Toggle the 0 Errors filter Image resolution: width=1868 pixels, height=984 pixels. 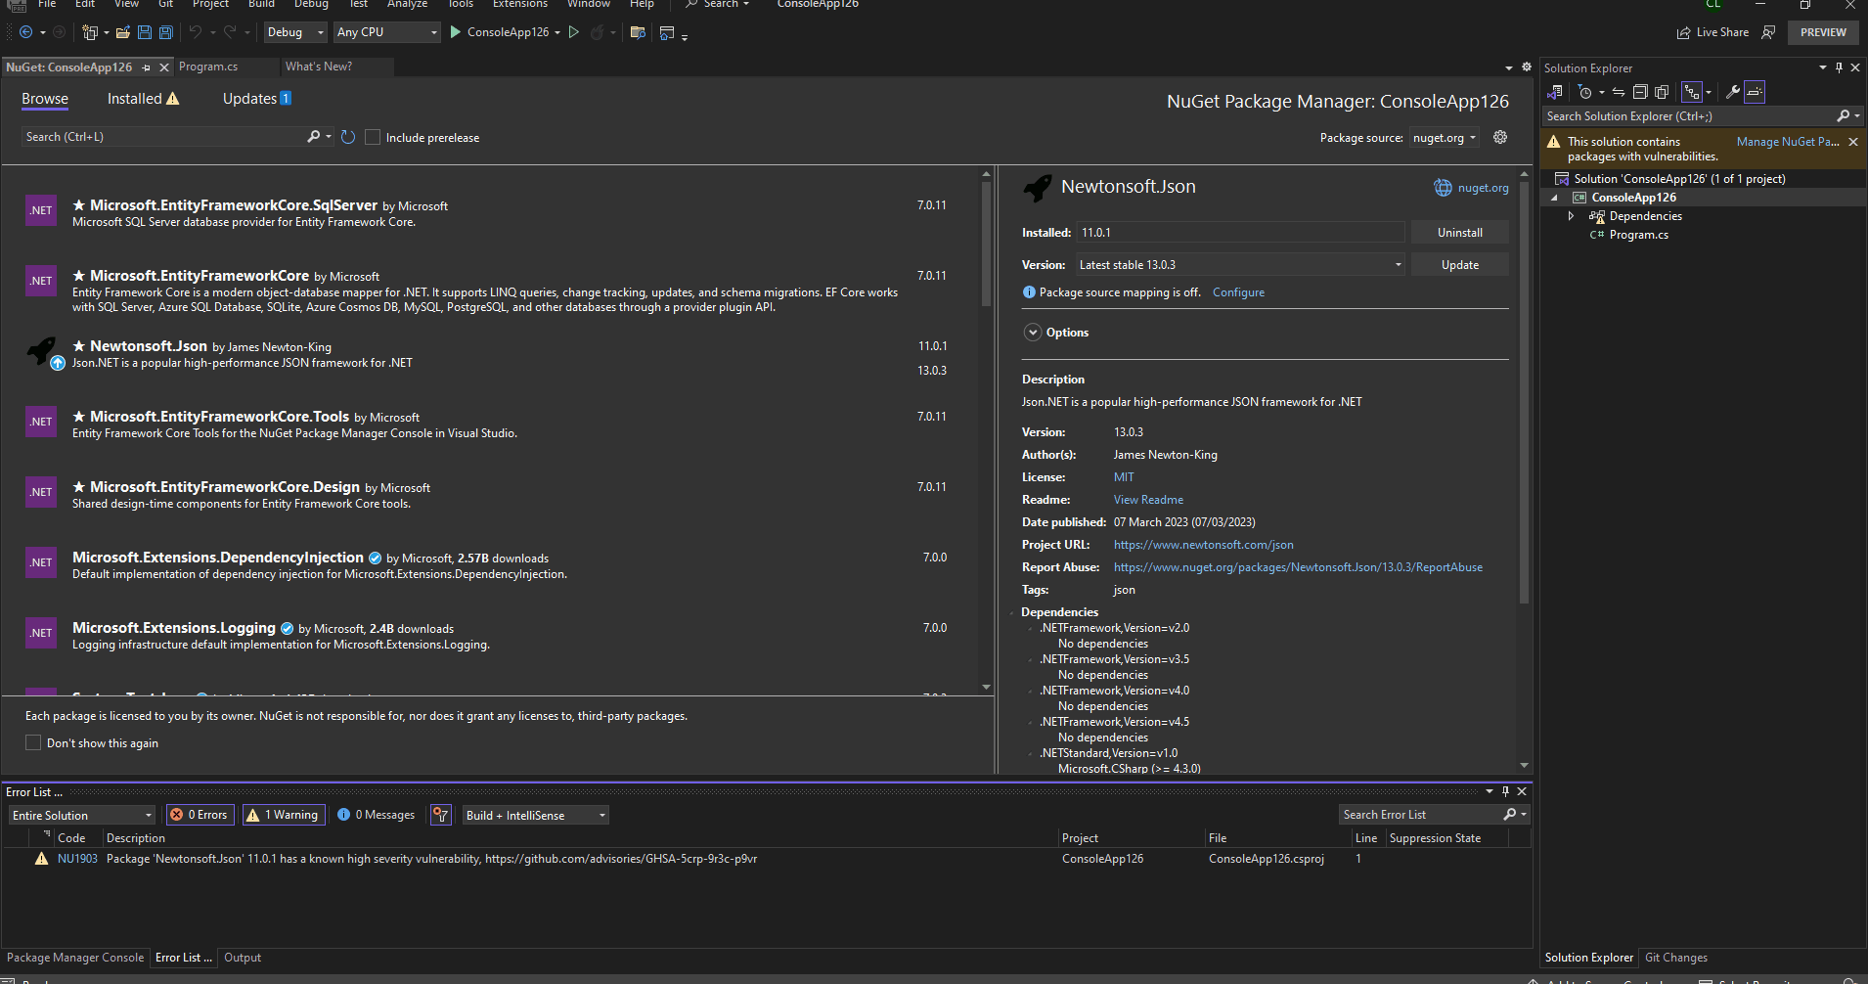(199, 815)
